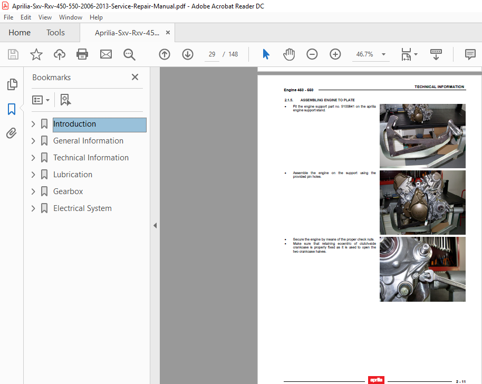This screenshot has width=482, height=384.
Task: Expand the General Information bookmark
Action: (x=33, y=141)
